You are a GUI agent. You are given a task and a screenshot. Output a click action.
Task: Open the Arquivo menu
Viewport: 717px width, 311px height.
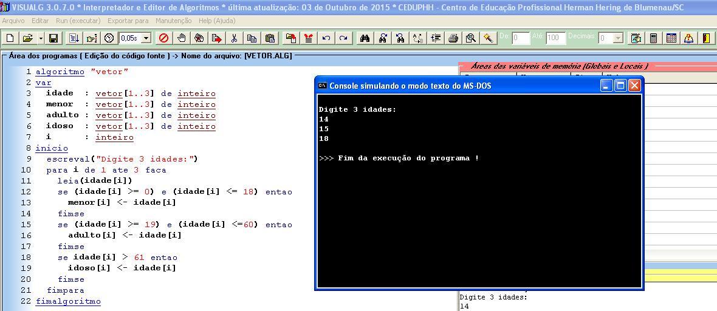pos(14,21)
